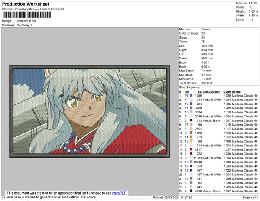Image resolution: width=260 pixels, height=201 pixels.
Task: Select Amber Black description in row 7
Action: tap(211, 120)
